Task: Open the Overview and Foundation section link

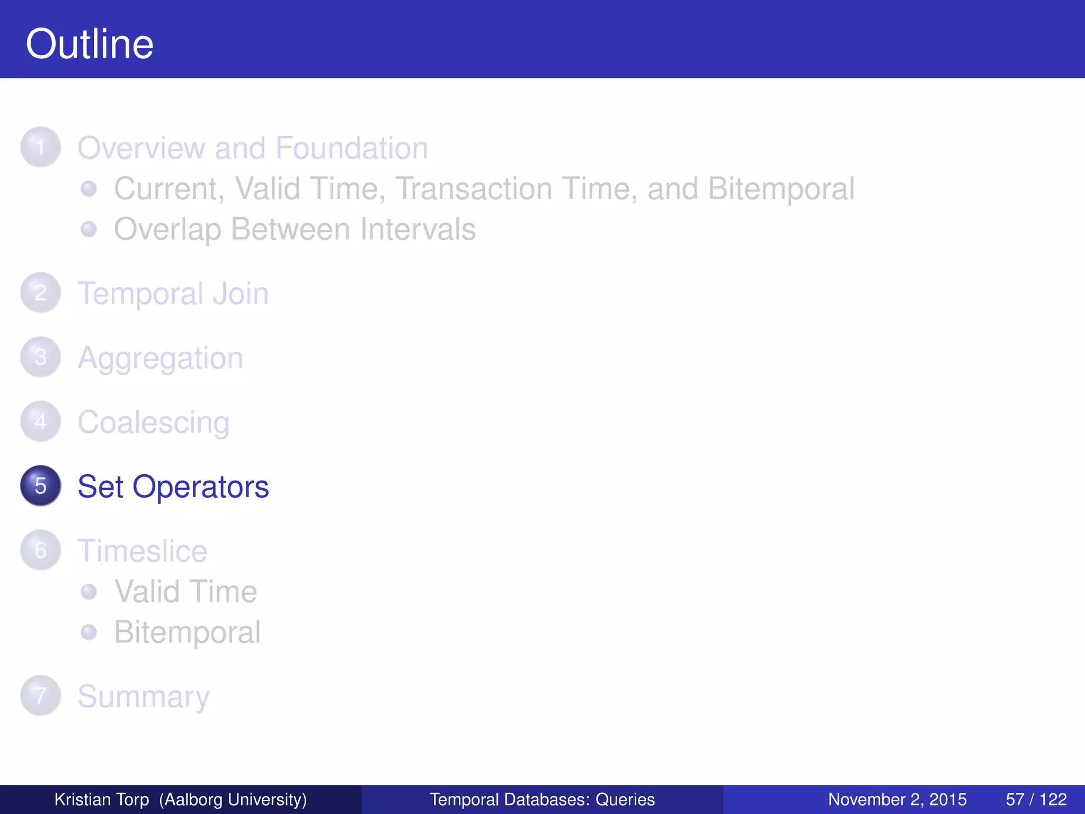Action: coord(253,147)
